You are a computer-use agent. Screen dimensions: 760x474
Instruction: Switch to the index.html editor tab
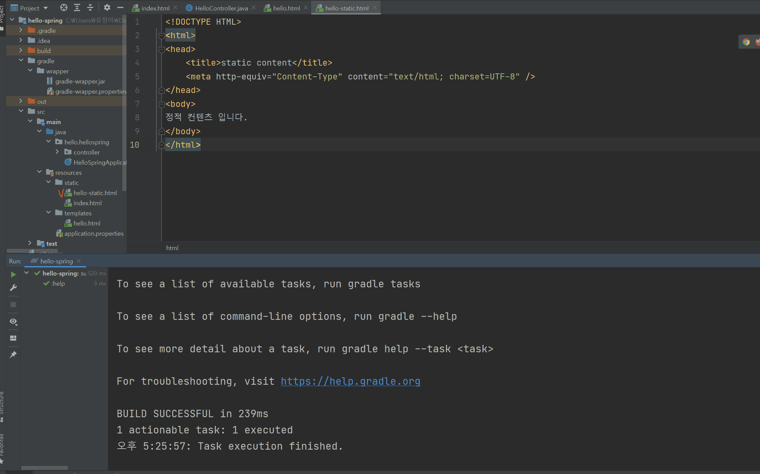pyautogui.click(x=155, y=8)
